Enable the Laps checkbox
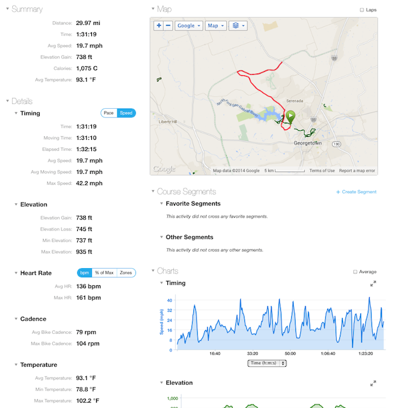 click(x=362, y=10)
